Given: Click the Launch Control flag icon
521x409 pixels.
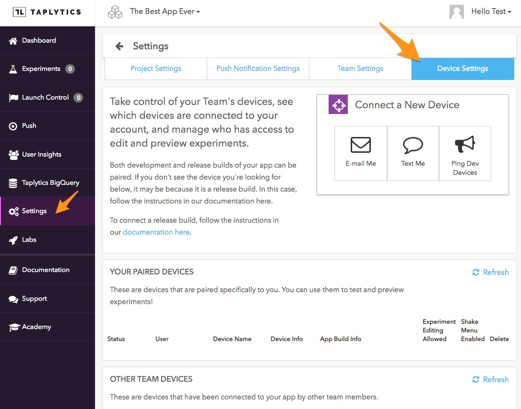Looking at the screenshot, I should pos(13,98).
